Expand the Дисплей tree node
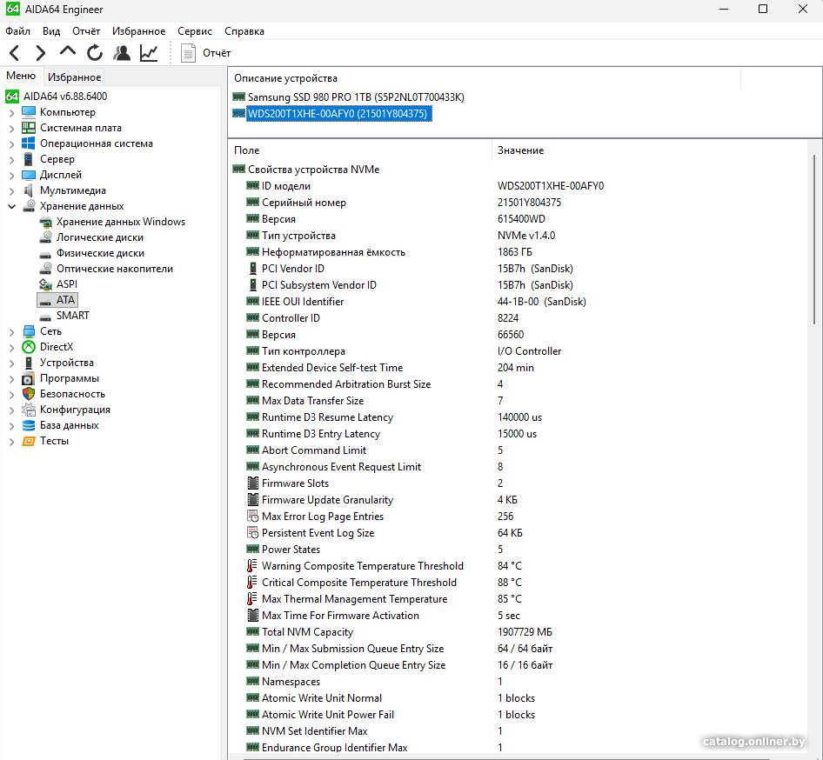Screen dimensions: 823x760 coord(11,176)
